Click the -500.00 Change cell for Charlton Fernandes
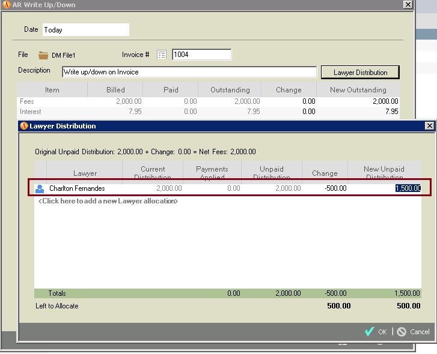Viewport: 437px width, 354px height. click(335, 188)
